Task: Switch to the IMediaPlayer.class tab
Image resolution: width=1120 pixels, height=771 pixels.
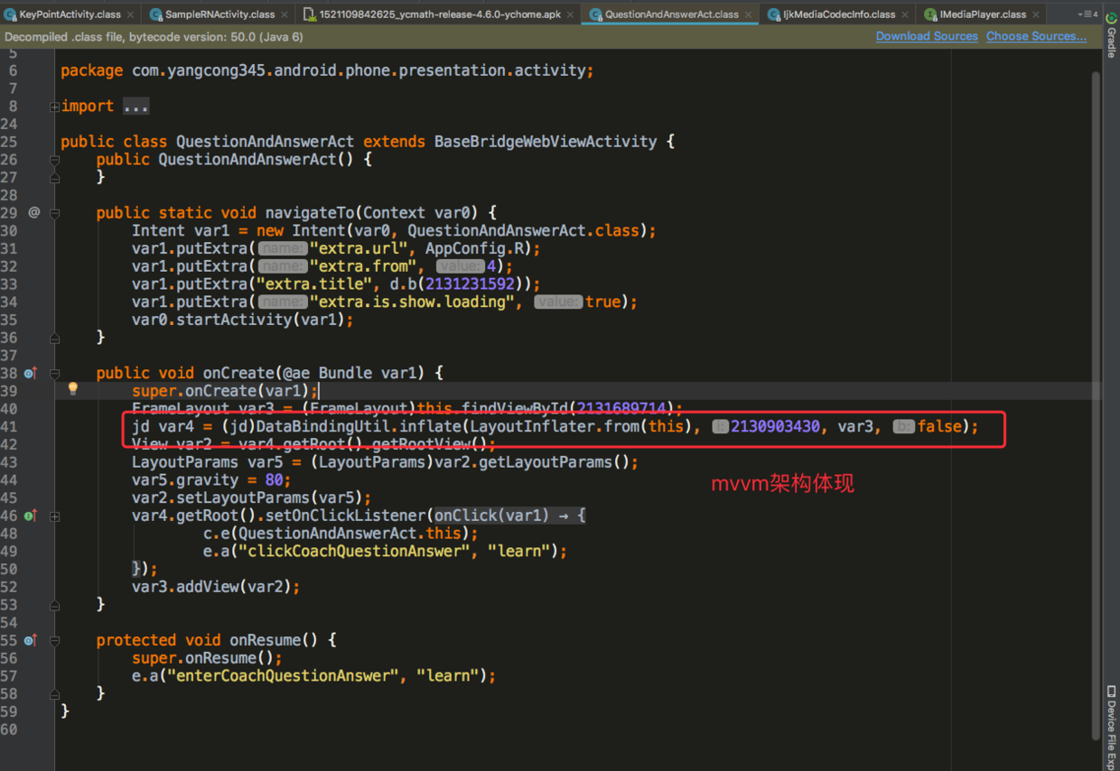Action: pyautogui.click(x=983, y=14)
